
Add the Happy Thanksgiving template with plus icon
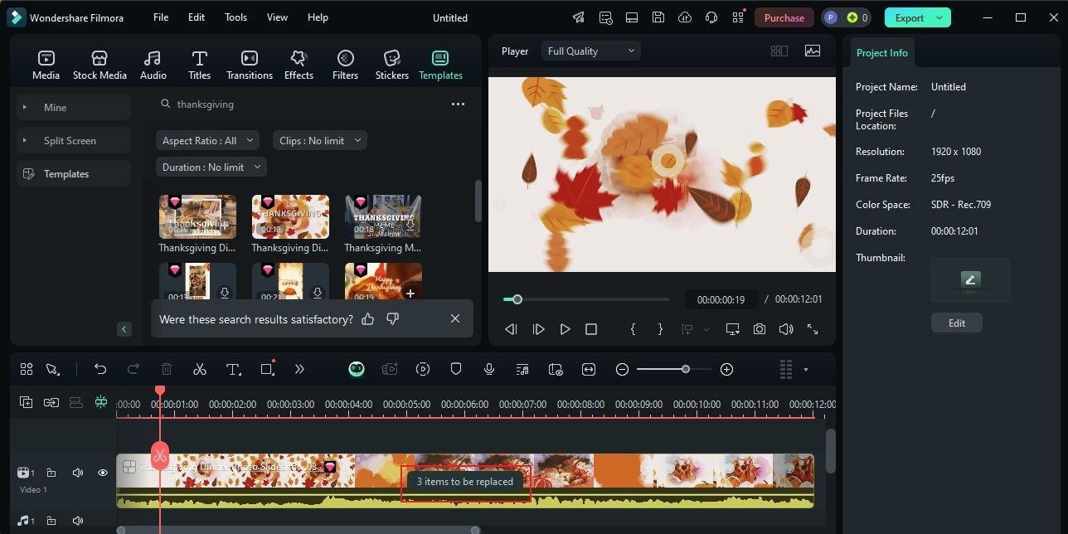point(410,294)
